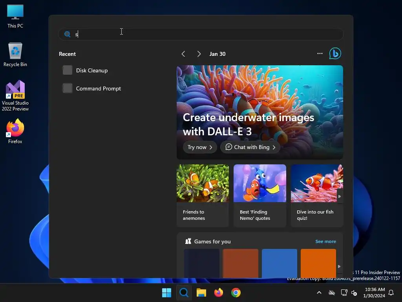Open Best 'Finding Nemo' quotes card
Viewport: 402px width, 302px height.
click(x=260, y=196)
